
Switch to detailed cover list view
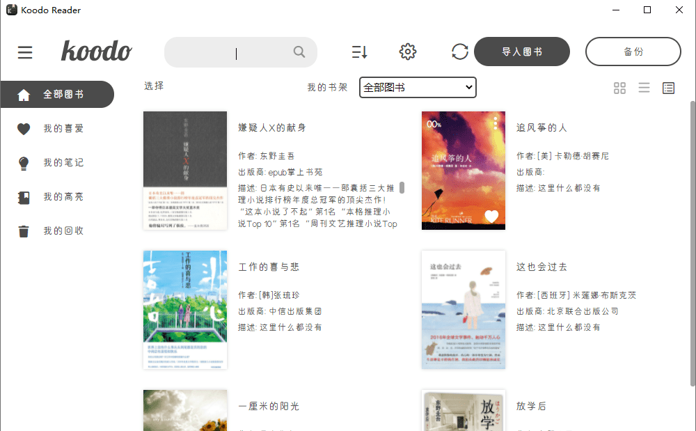[x=668, y=88]
